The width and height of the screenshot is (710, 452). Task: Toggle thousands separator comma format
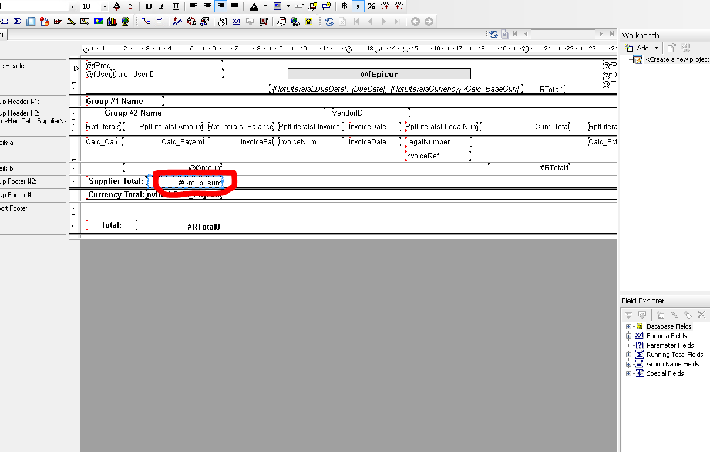(x=358, y=6)
